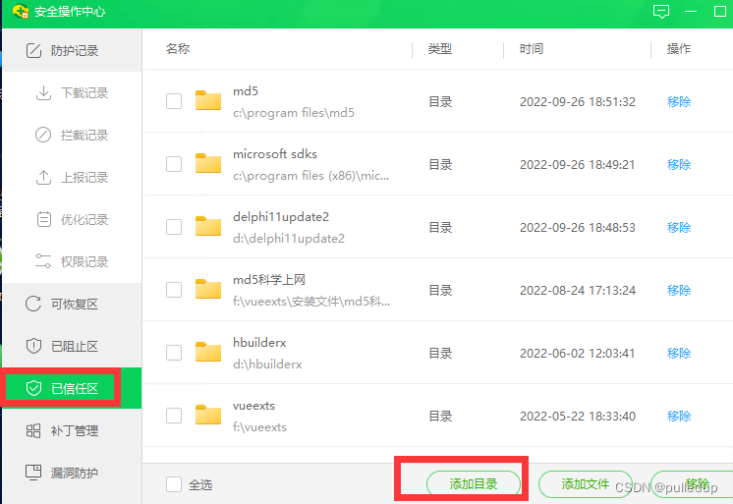
Task: Click the delphi11update2 folder icon
Action: click(208, 226)
